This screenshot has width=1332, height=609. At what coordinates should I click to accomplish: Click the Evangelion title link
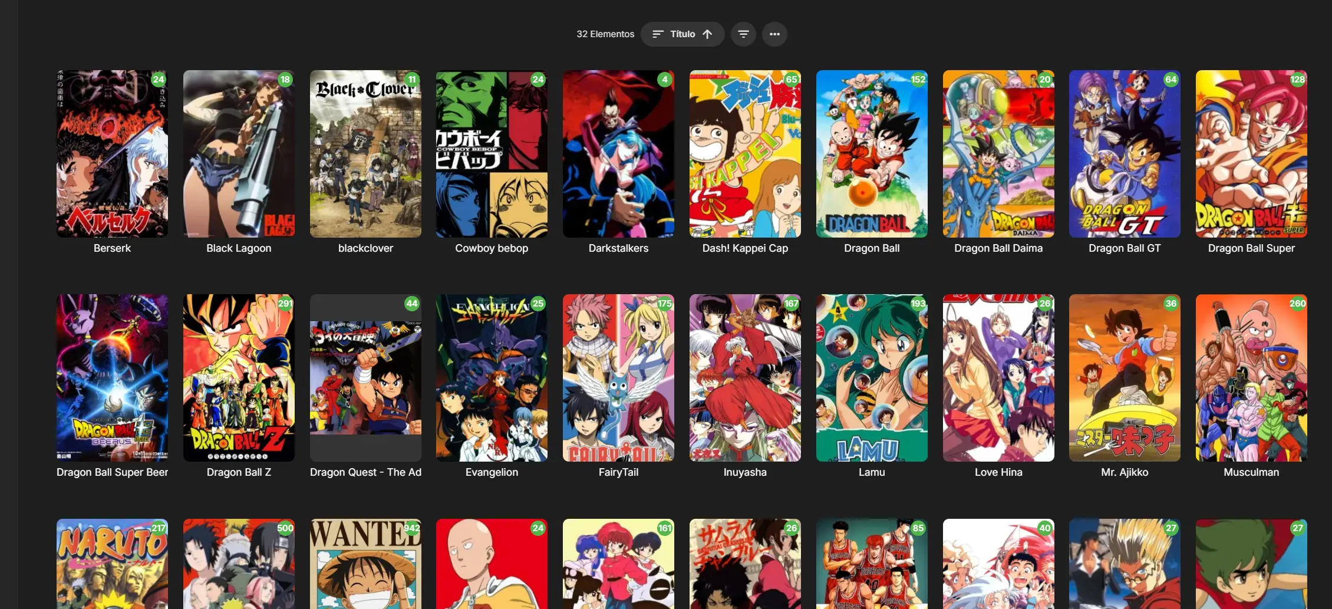point(492,472)
